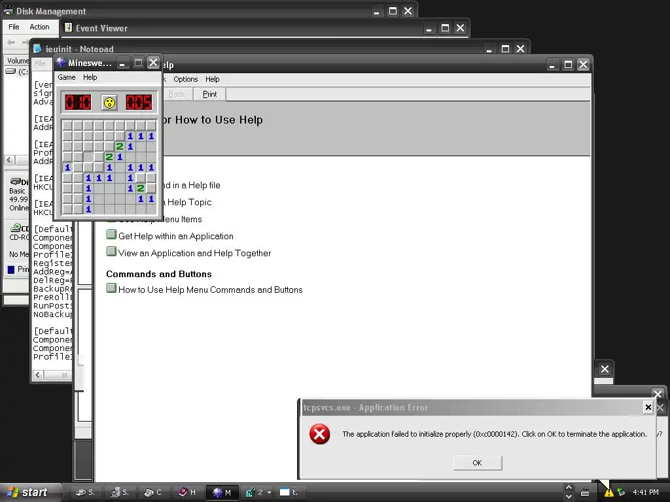The height and width of the screenshot is (502, 670).
Task: Click the keyboard icon in the taskbar tray
Action: [585, 493]
